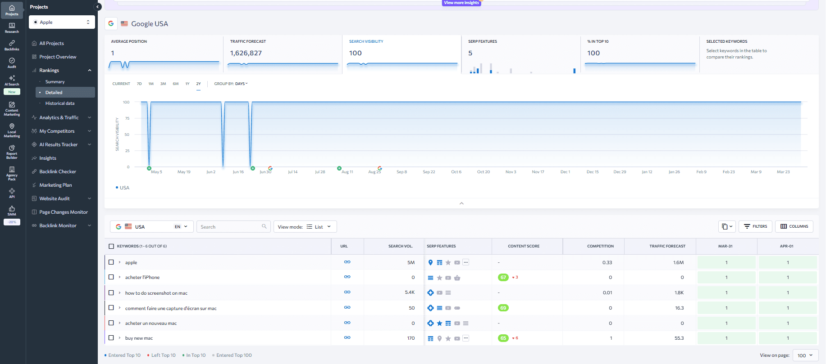This screenshot has width=826, height=364.
Task: Click the Google icon beside Google USA
Action: click(111, 23)
